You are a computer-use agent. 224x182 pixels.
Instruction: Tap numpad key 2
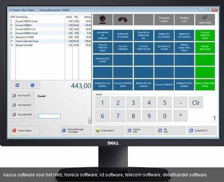click(118, 103)
